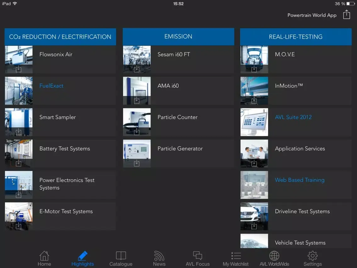Viewport: 357px width, 268px height.
Task: Tap the share icon beside Powertrain World App
Action: pos(347,14)
